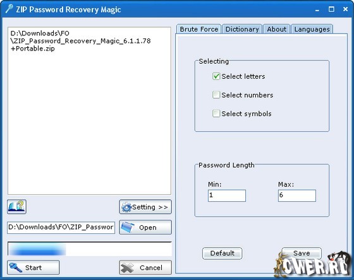Switch to the Dictionary tab
The height and width of the screenshot is (280, 354).
click(242, 29)
